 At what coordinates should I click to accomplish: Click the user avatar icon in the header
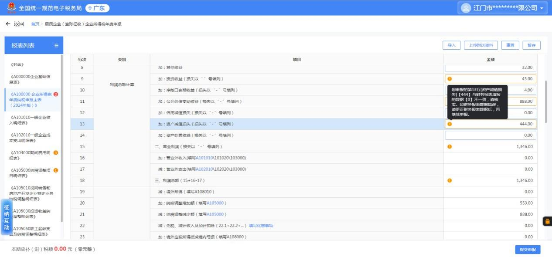466,8
